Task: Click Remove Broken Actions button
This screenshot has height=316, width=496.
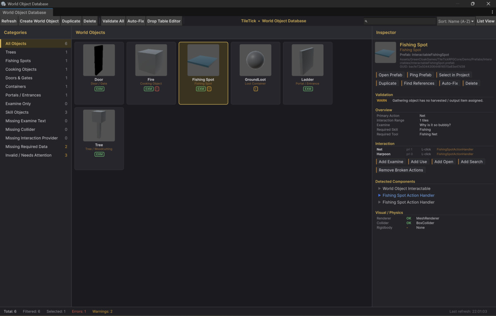Action: (401, 170)
